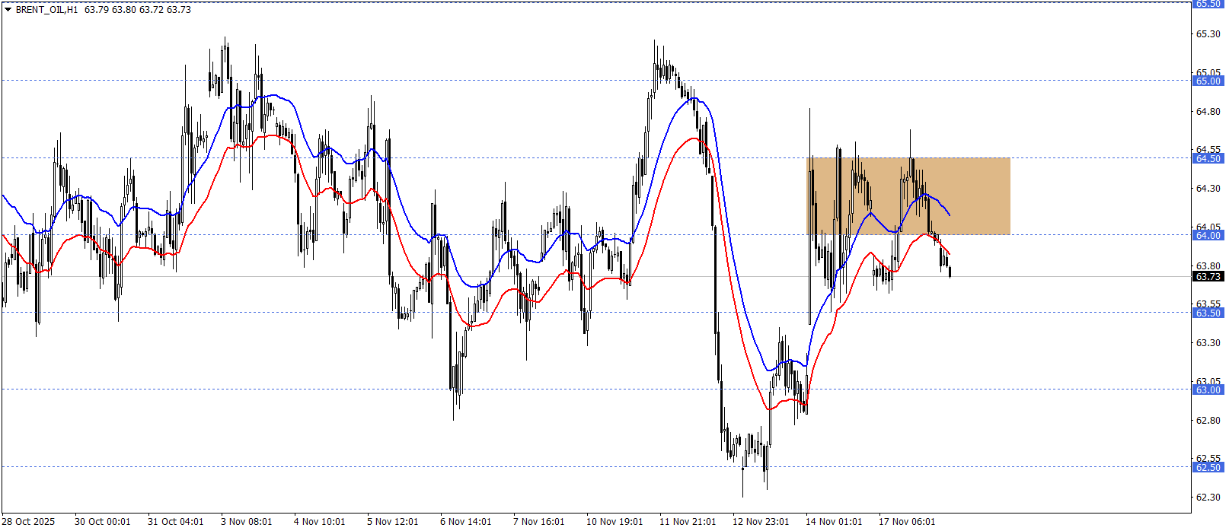This screenshot has width=1229, height=531.
Task: Click the 5 Nov 12:01 time label
Action: [x=392, y=522]
